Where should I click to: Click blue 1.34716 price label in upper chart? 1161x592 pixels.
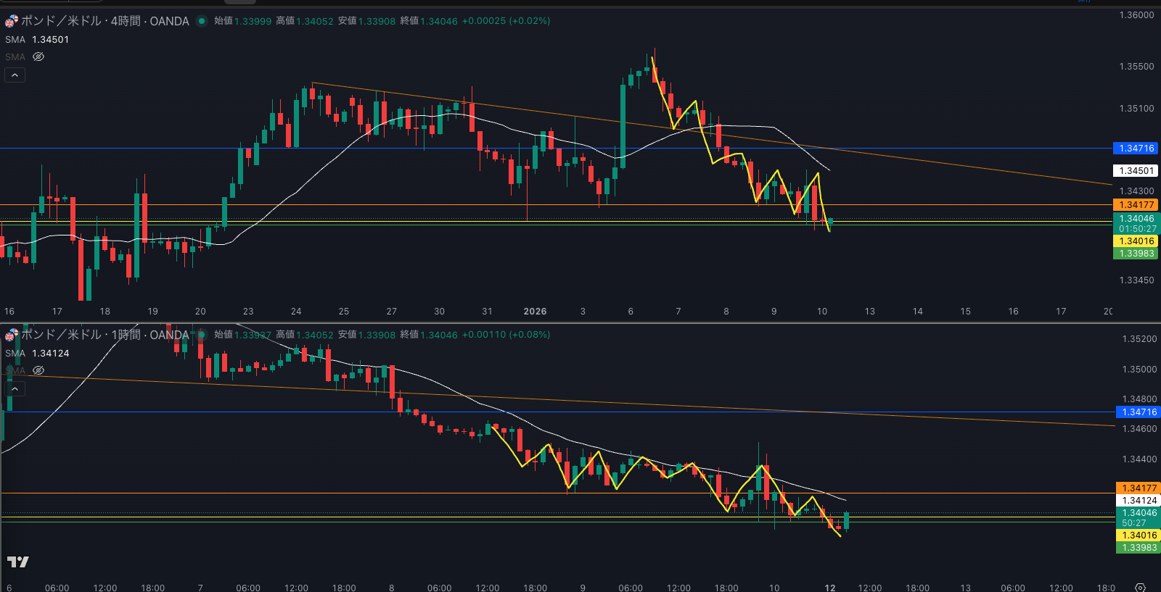point(1136,149)
